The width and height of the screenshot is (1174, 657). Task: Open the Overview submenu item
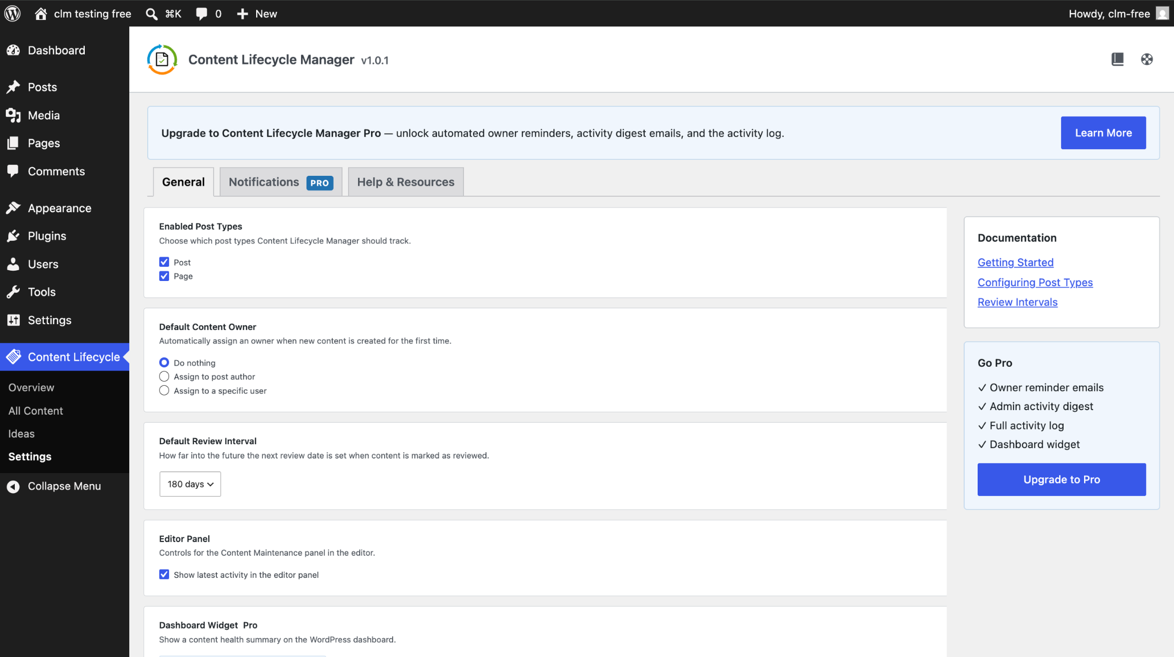[x=31, y=387]
